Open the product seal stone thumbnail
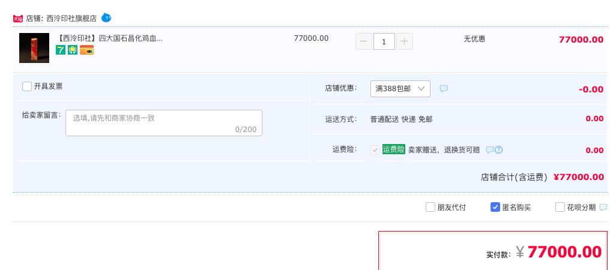This screenshot has height=270, width=610. click(34, 48)
